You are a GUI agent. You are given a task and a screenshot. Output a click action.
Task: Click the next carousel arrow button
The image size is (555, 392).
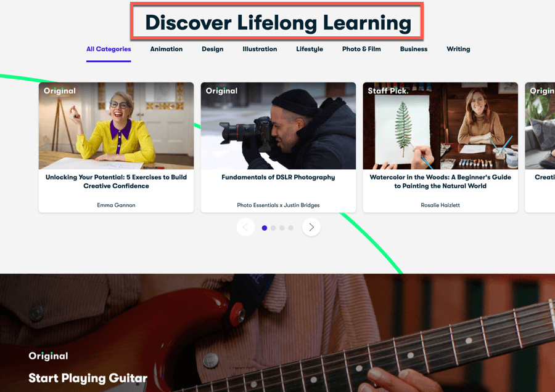[x=311, y=227]
